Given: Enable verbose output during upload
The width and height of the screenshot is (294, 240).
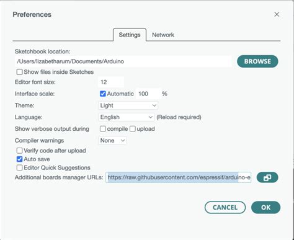Looking at the screenshot, I should coord(133,129).
